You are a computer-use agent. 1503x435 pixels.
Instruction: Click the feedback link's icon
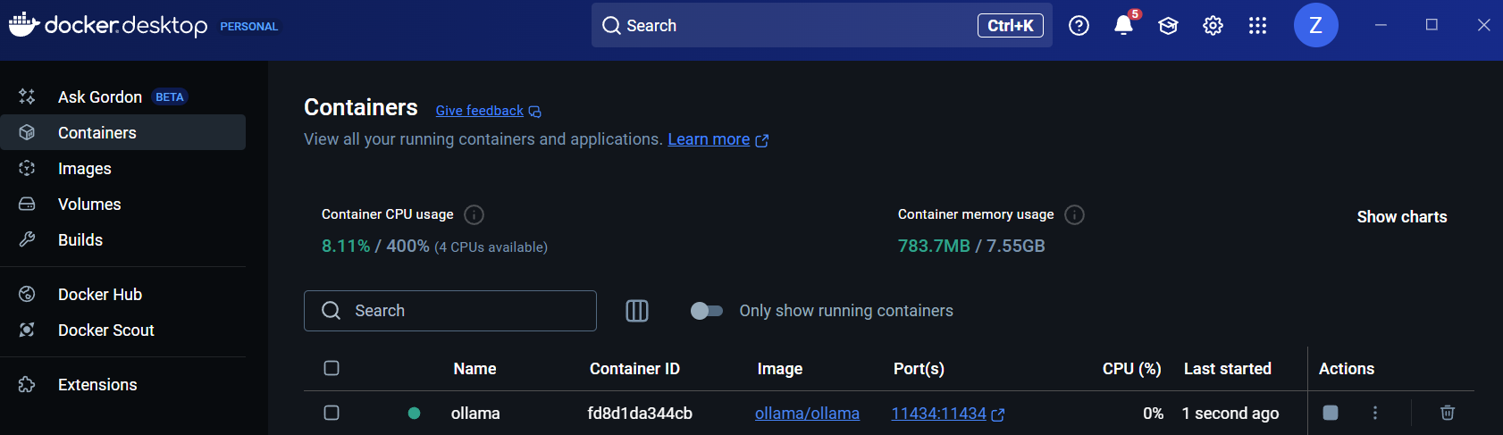coord(534,112)
